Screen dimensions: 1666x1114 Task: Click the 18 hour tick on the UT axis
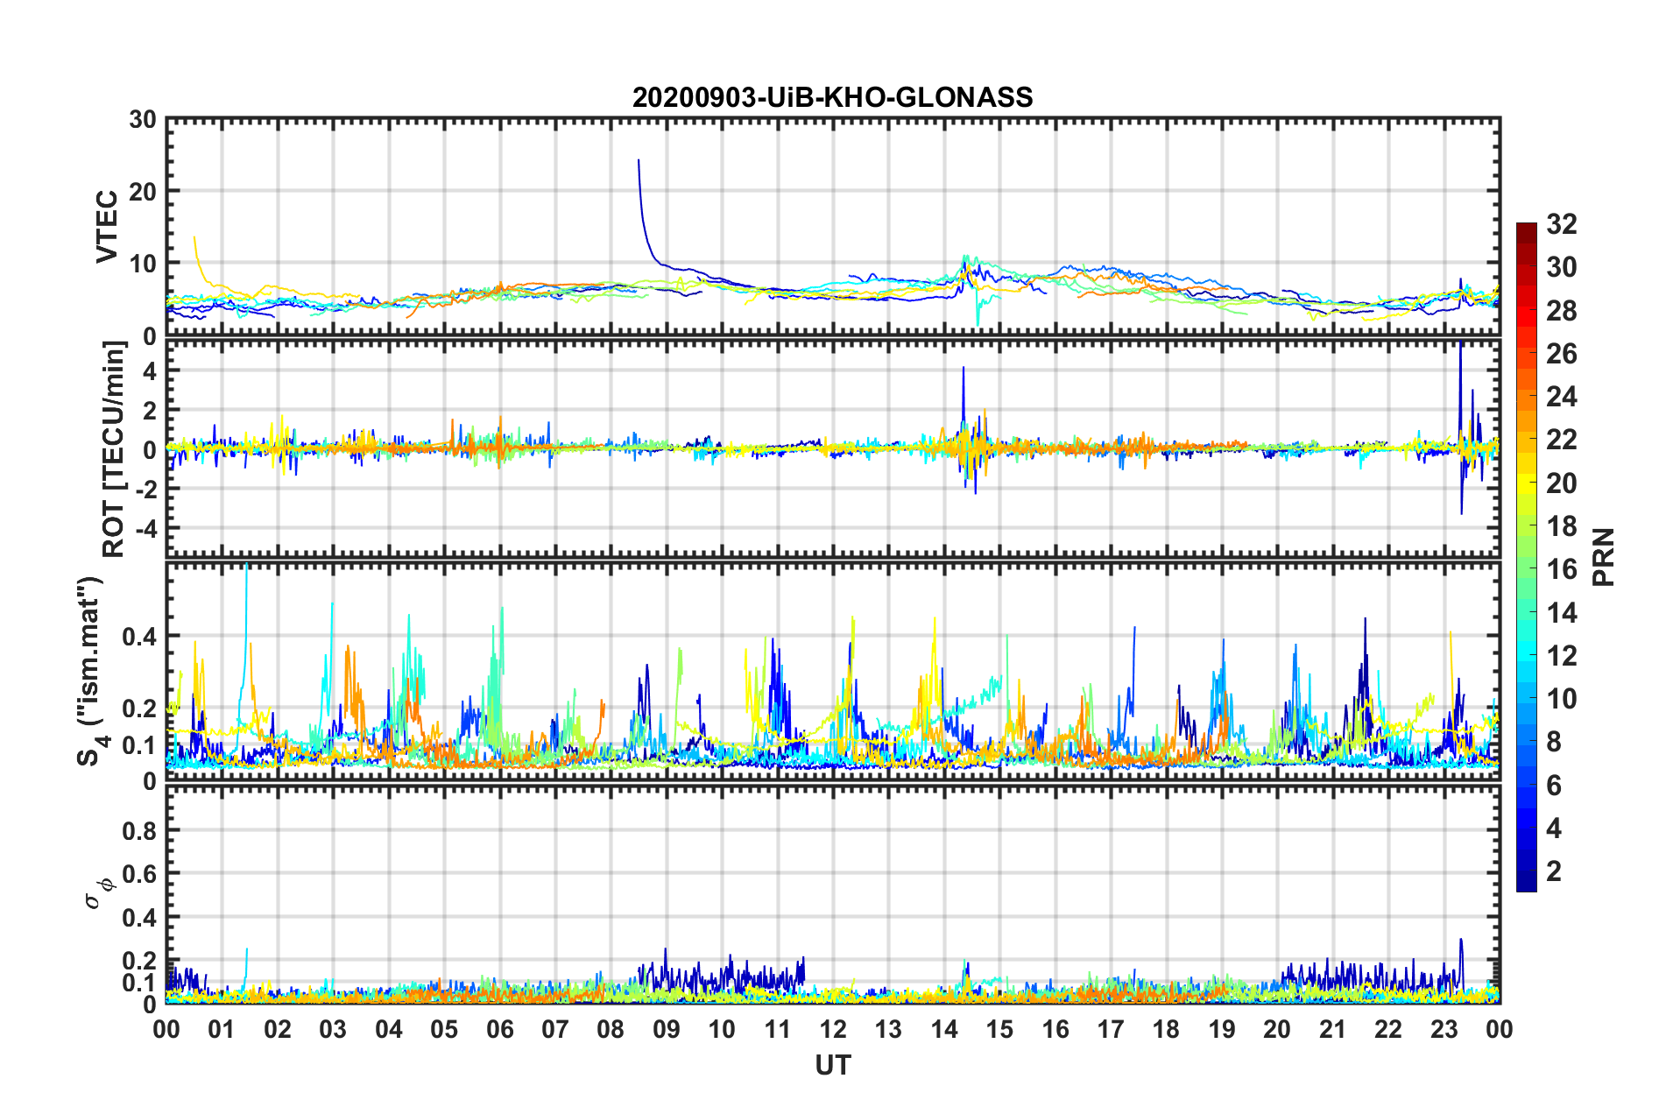[1166, 1029]
